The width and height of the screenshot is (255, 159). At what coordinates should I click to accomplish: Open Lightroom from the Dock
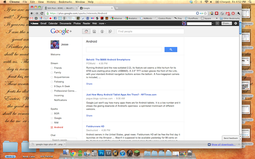[x=108, y=153]
